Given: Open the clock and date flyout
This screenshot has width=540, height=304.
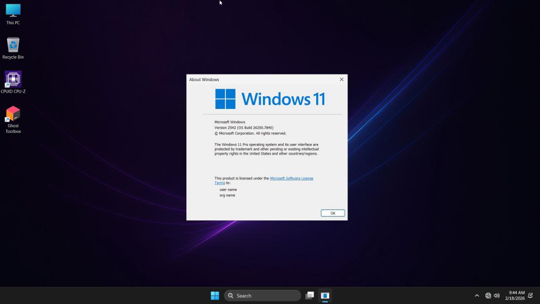Looking at the screenshot, I should click(x=515, y=295).
